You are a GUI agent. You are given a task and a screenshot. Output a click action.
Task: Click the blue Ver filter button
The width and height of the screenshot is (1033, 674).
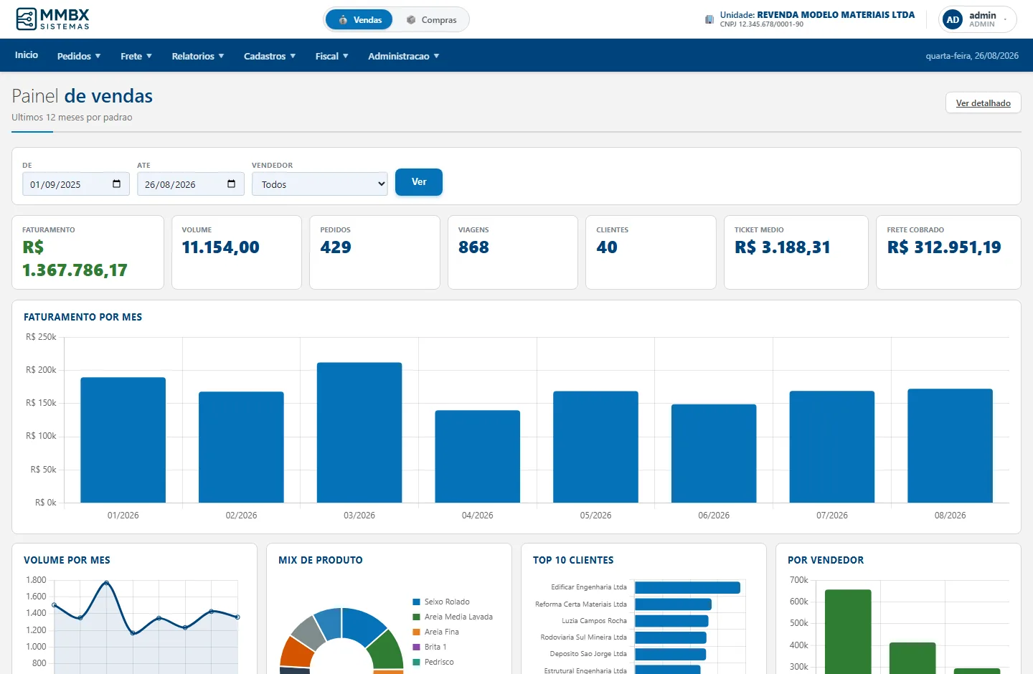click(x=419, y=182)
